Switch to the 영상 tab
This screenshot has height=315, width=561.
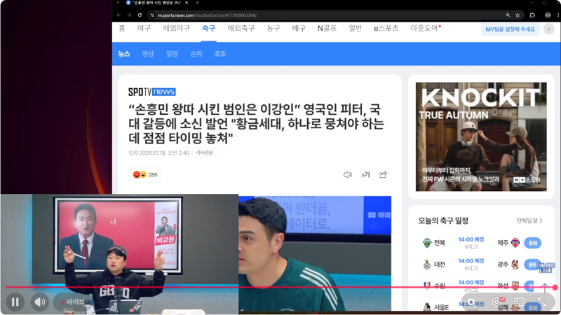(x=148, y=54)
